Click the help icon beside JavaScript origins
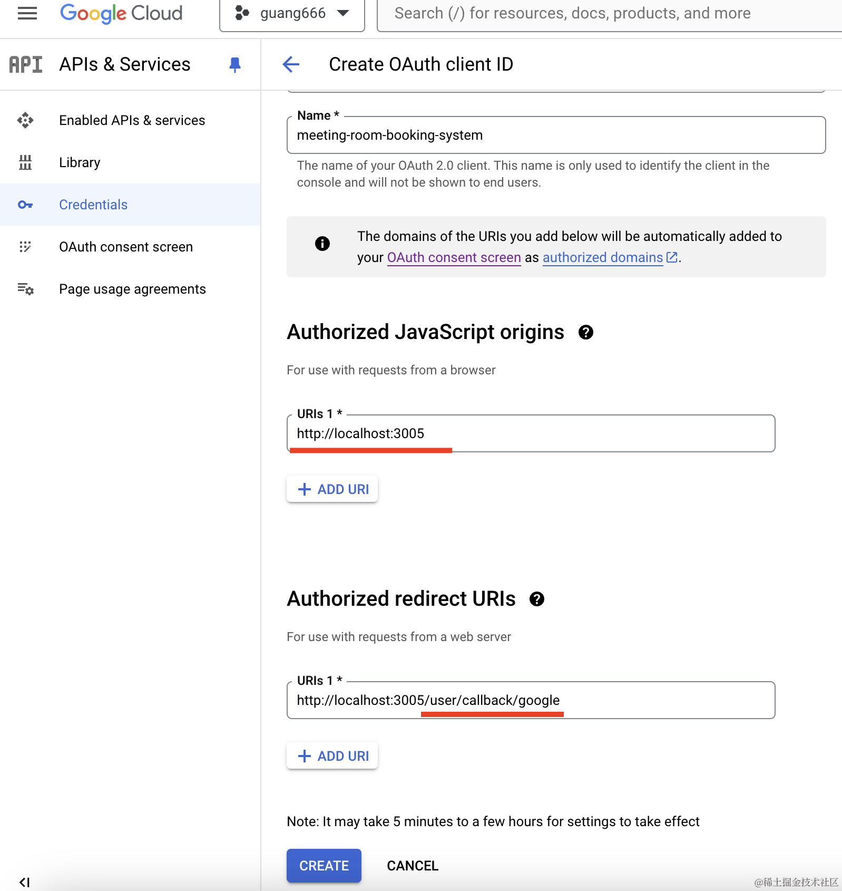This screenshot has width=842, height=891. (585, 332)
